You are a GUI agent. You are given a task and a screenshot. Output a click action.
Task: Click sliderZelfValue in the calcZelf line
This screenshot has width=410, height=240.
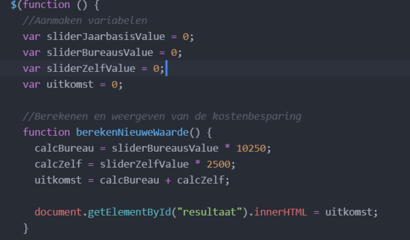(x=144, y=164)
